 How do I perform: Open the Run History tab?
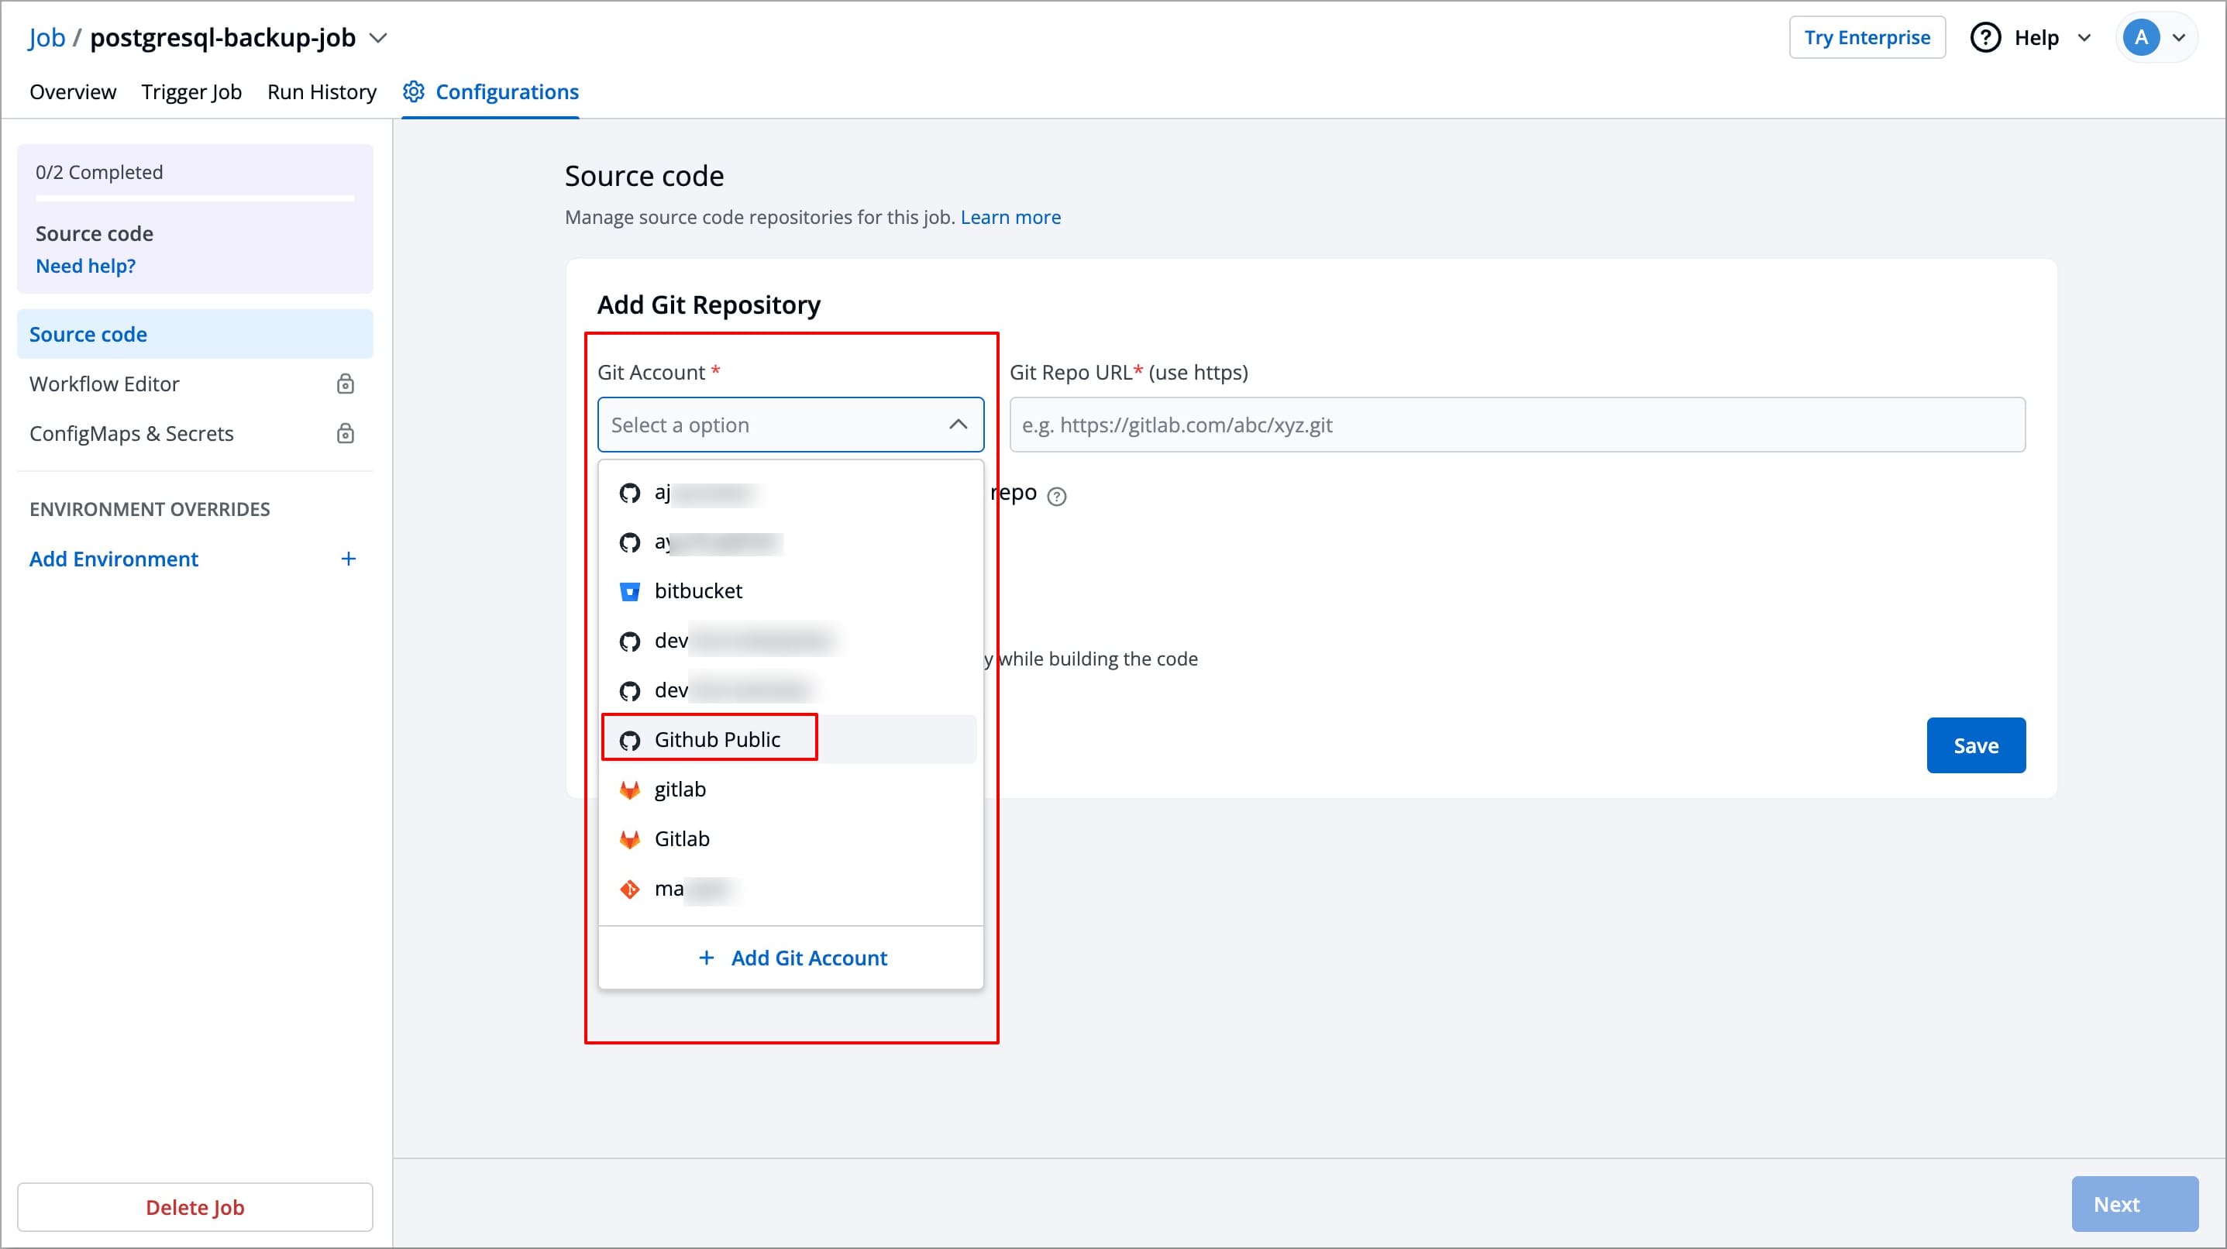pos(322,91)
